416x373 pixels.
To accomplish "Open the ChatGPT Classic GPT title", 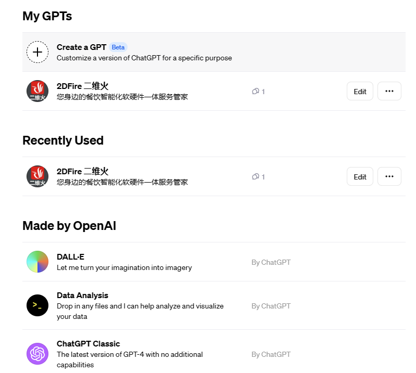I will [89, 343].
